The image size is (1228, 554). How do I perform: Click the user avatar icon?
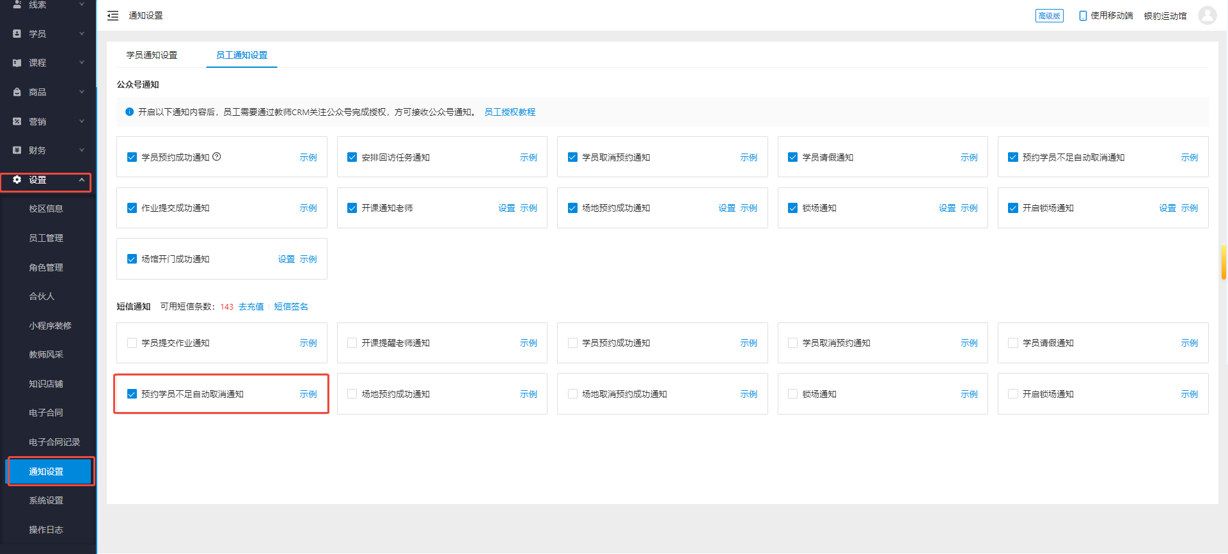coord(1207,15)
